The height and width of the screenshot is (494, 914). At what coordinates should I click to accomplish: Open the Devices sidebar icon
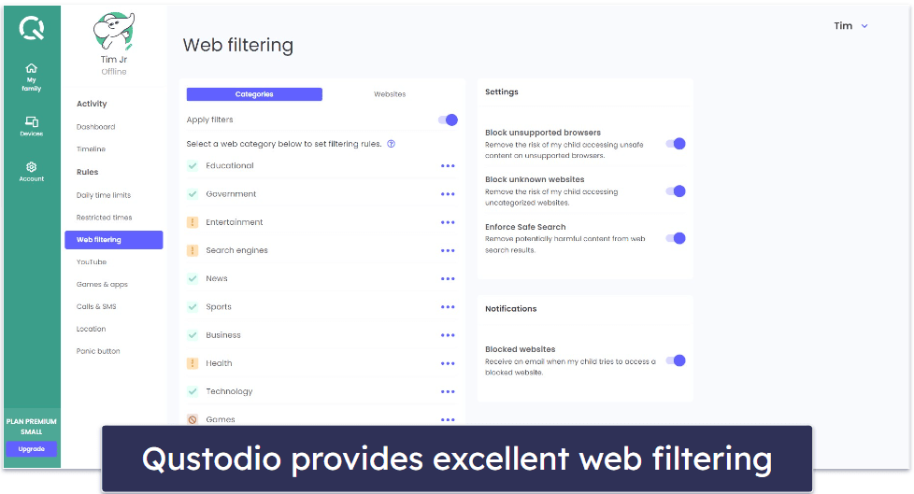point(31,121)
